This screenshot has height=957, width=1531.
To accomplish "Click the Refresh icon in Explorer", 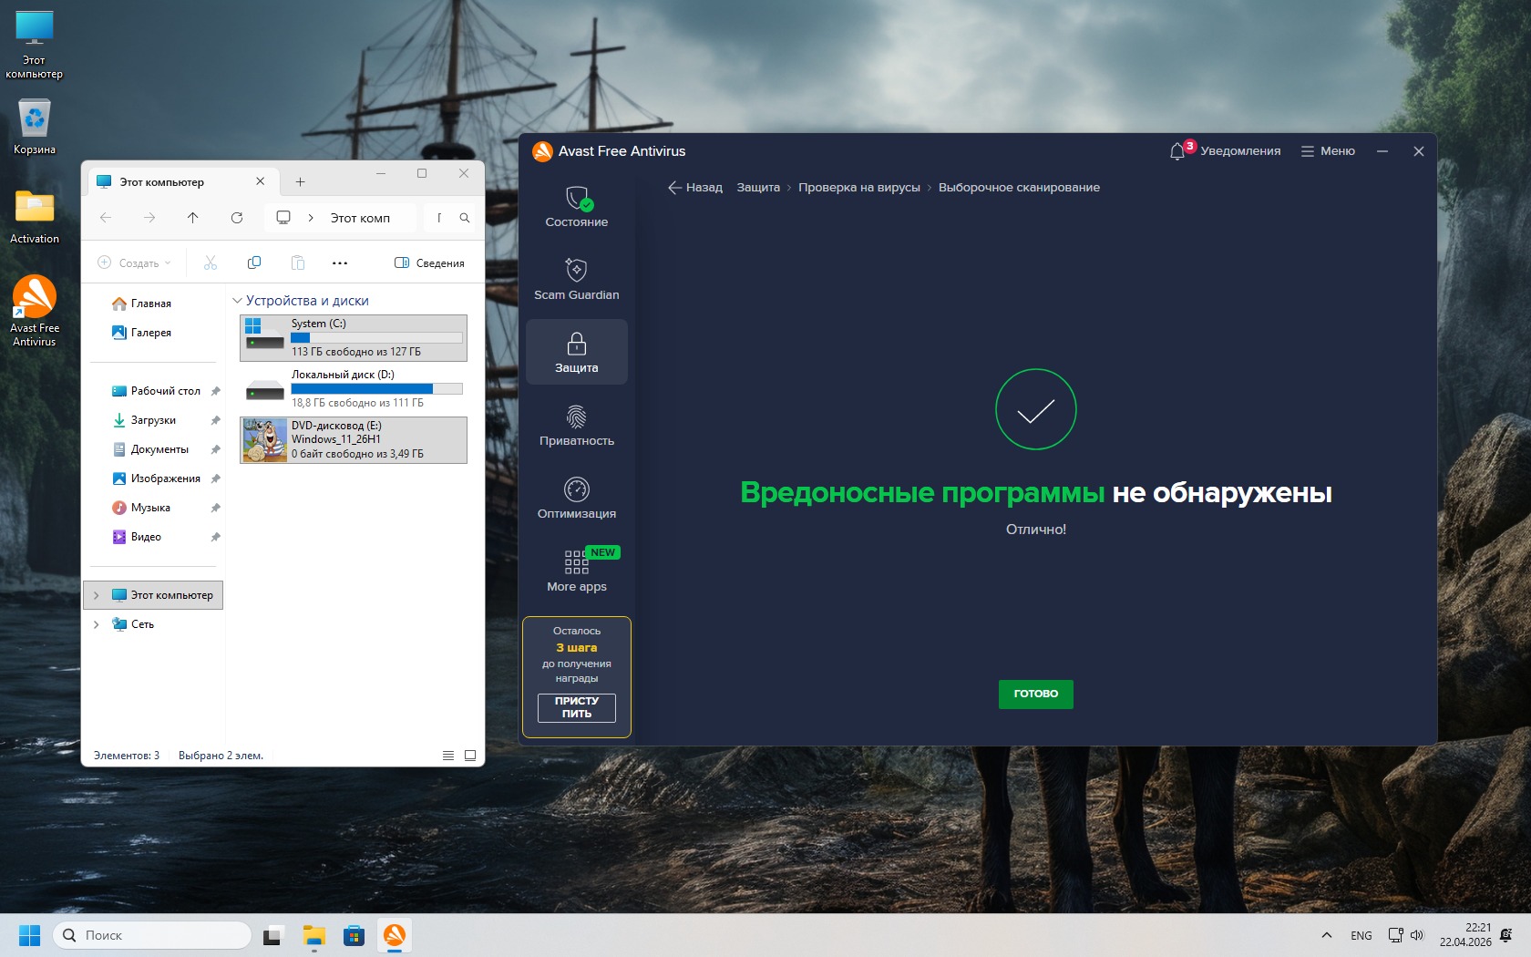I will click(x=237, y=218).
